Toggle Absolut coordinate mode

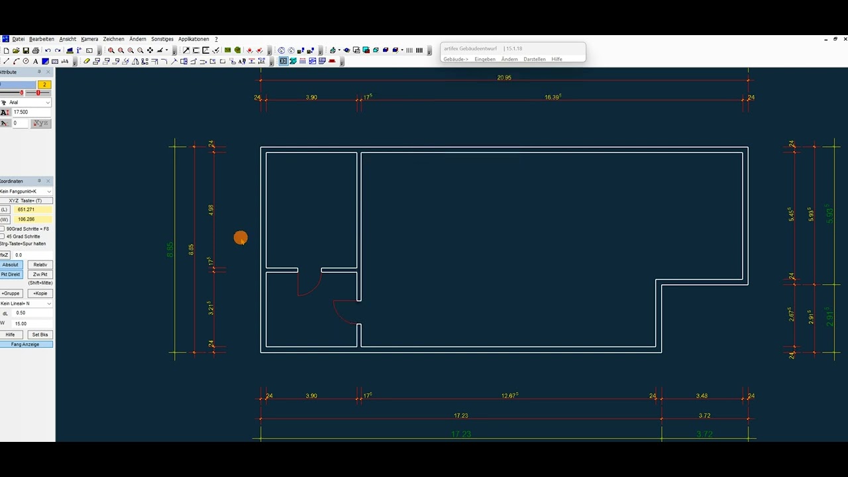click(x=11, y=264)
